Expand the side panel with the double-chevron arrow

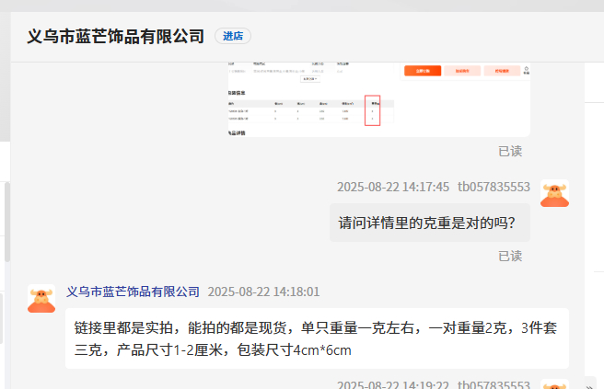[x=590, y=384]
